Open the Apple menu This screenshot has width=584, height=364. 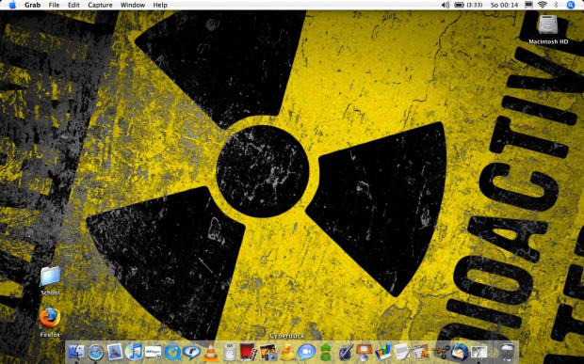coord(12,5)
